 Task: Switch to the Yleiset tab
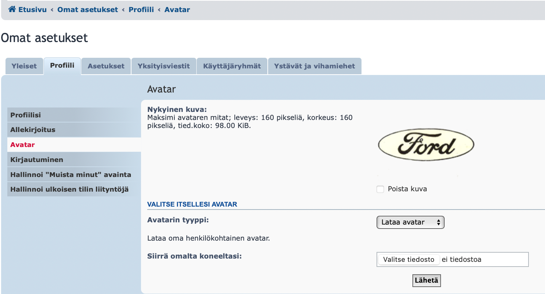point(24,66)
